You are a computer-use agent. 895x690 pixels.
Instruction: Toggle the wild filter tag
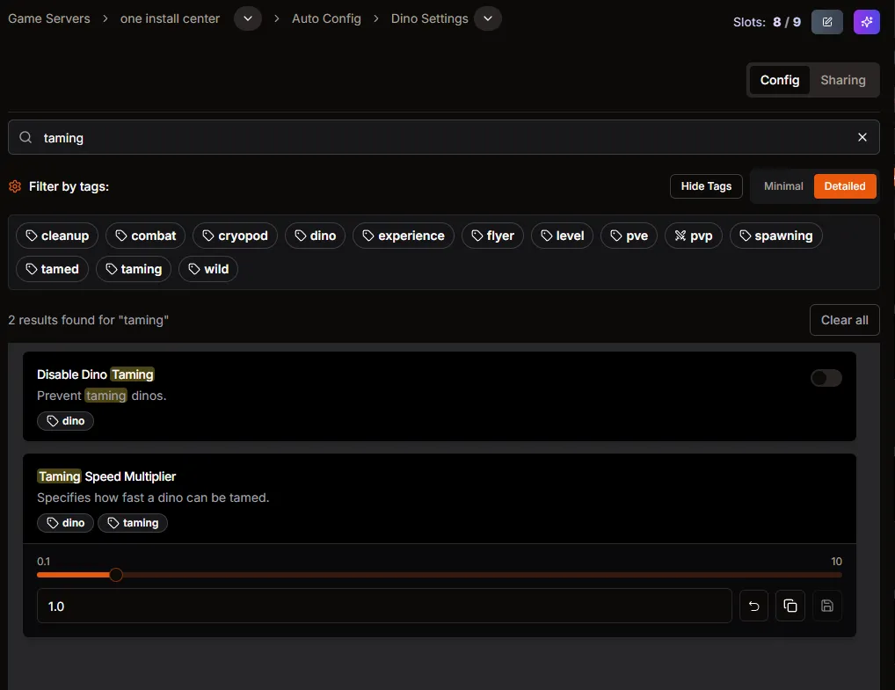click(208, 269)
